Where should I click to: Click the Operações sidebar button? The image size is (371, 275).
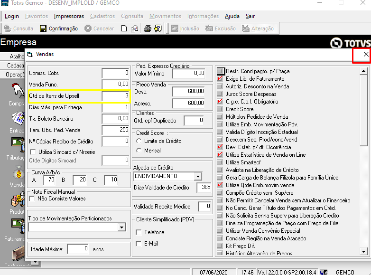(12, 75)
